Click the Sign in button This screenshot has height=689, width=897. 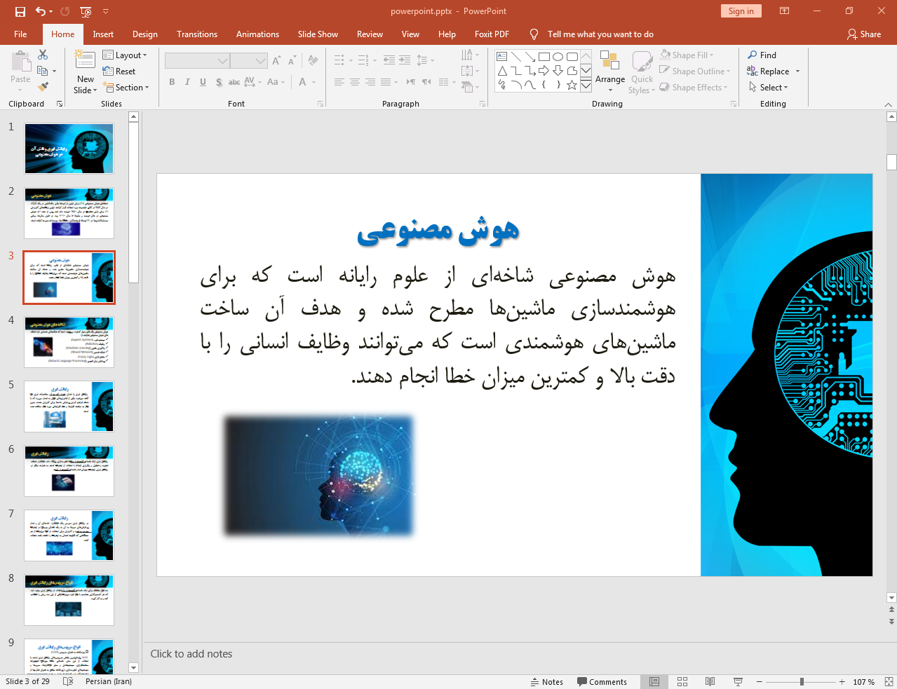[x=741, y=11]
